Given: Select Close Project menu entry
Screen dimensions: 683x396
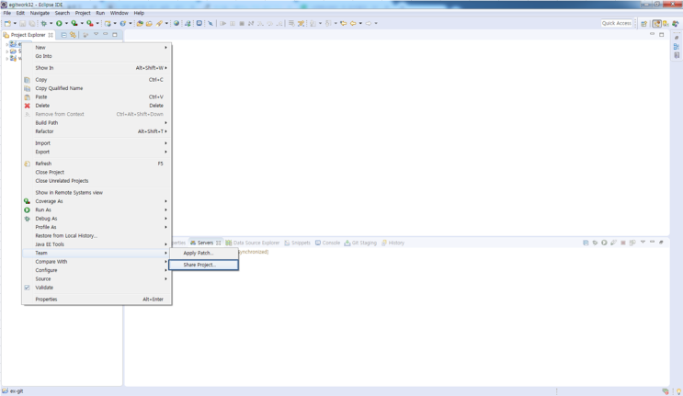Looking at the screenshot, I should [97, 173].
